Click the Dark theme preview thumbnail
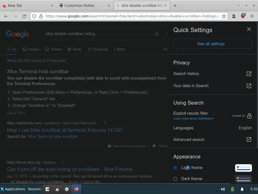Viewport: 258px width, 194px height. 243,179
